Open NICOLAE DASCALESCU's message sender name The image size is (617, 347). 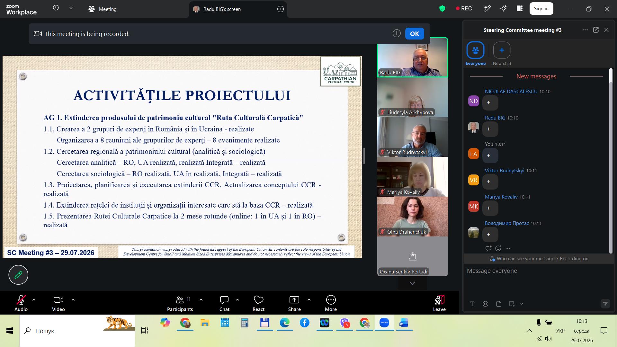511,92
